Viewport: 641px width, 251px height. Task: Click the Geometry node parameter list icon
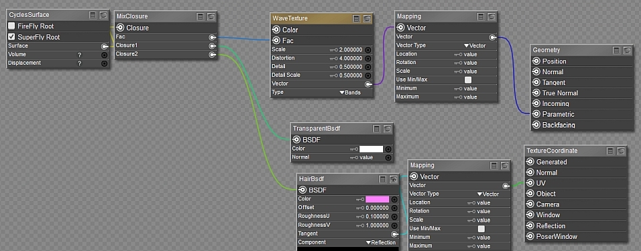(x=617, y=50)
